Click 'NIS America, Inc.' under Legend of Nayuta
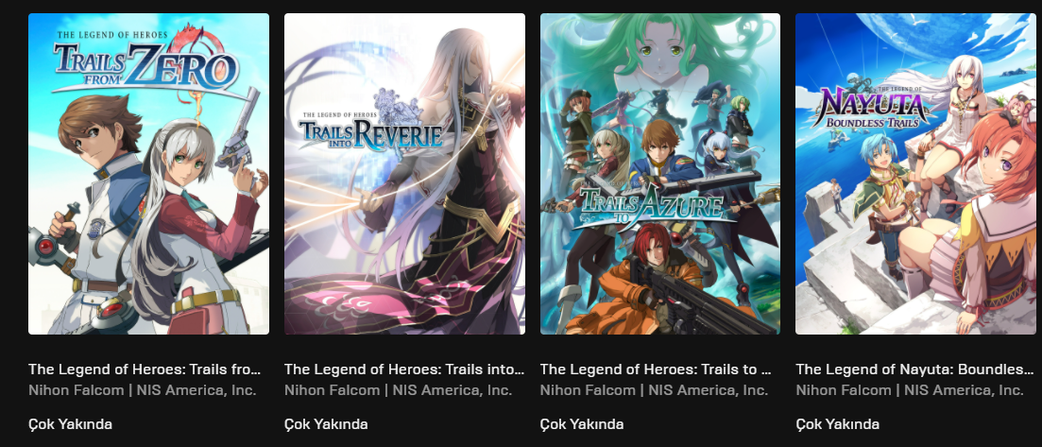Screen dimensions: 1042x447 tap(963, 390)
